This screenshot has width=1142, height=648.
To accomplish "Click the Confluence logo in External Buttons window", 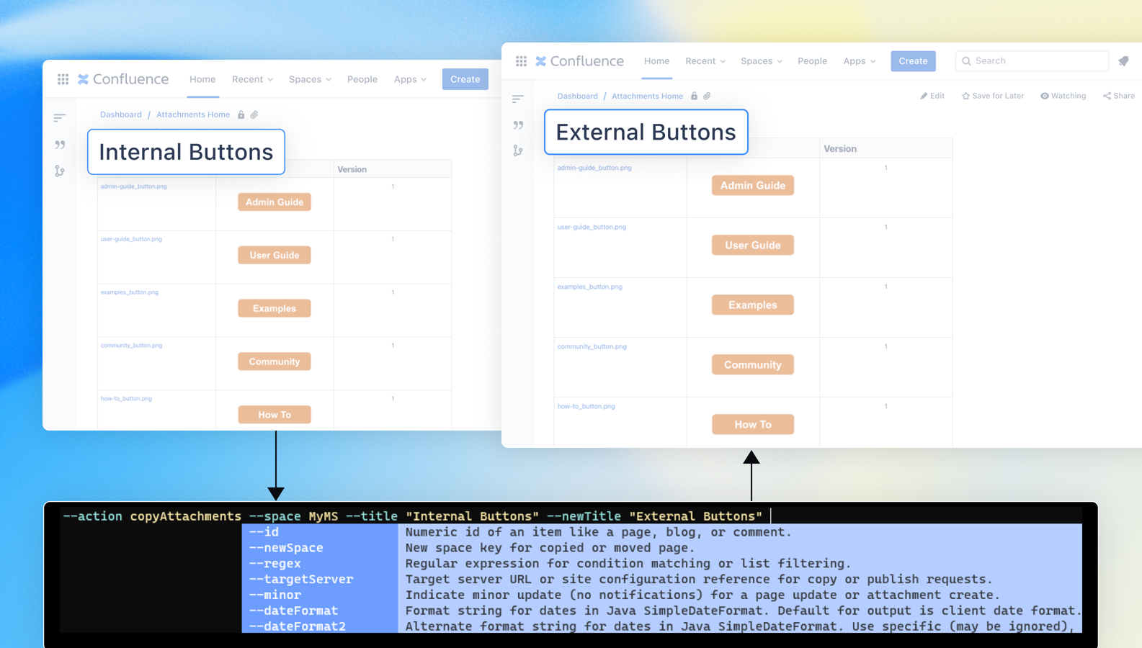I will click(x=580, y=61).
